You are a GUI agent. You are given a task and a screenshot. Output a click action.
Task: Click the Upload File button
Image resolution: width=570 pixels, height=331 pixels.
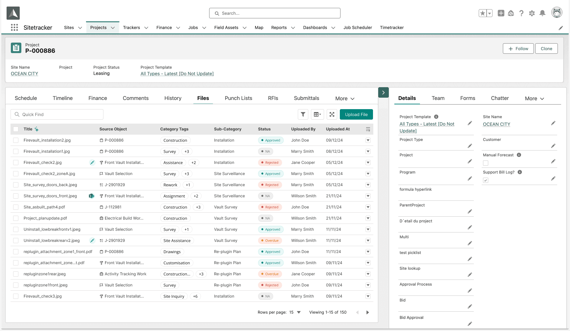(x=356, y=114)
